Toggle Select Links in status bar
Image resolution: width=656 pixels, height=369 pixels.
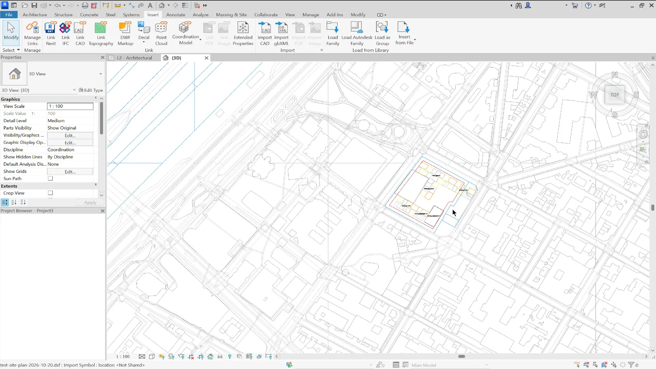(x=577, y=365)
